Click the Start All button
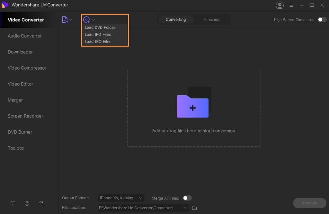 (x=309, y=203)
